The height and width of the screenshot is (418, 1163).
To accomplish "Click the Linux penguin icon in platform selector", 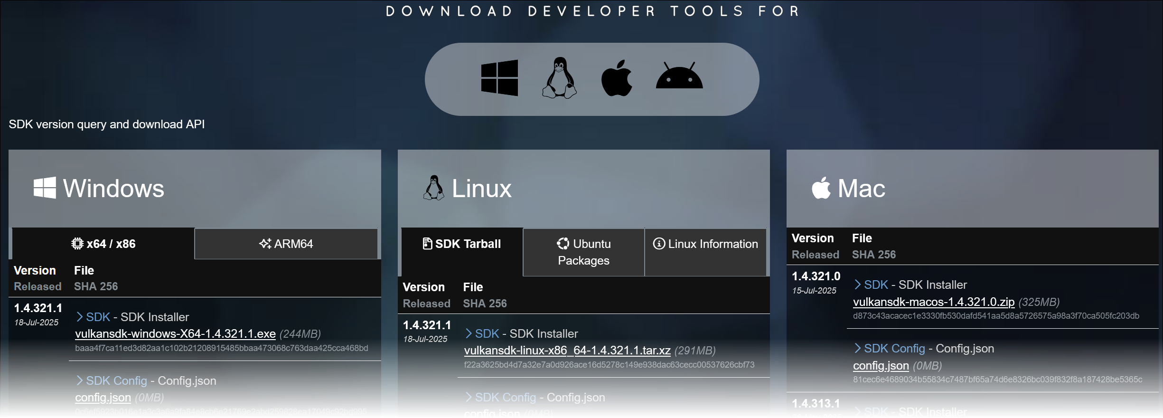I will click(559, 78).
